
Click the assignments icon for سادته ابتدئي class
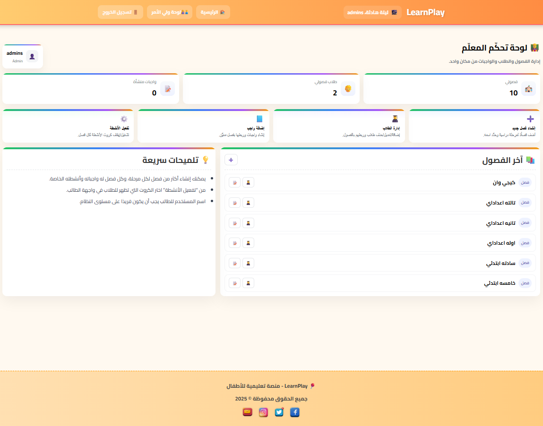[x=234, y=263]
